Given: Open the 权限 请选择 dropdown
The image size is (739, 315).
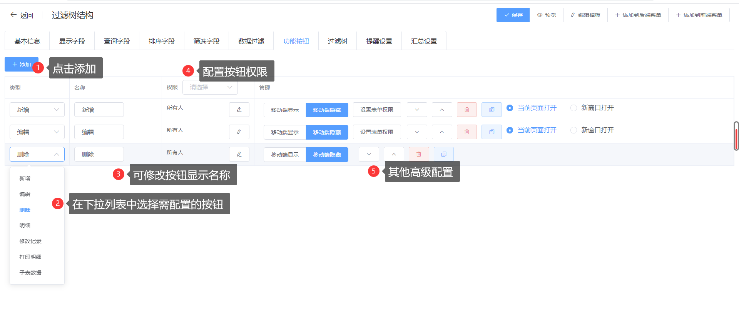Looking at the screenshot, I should [210, 87].
